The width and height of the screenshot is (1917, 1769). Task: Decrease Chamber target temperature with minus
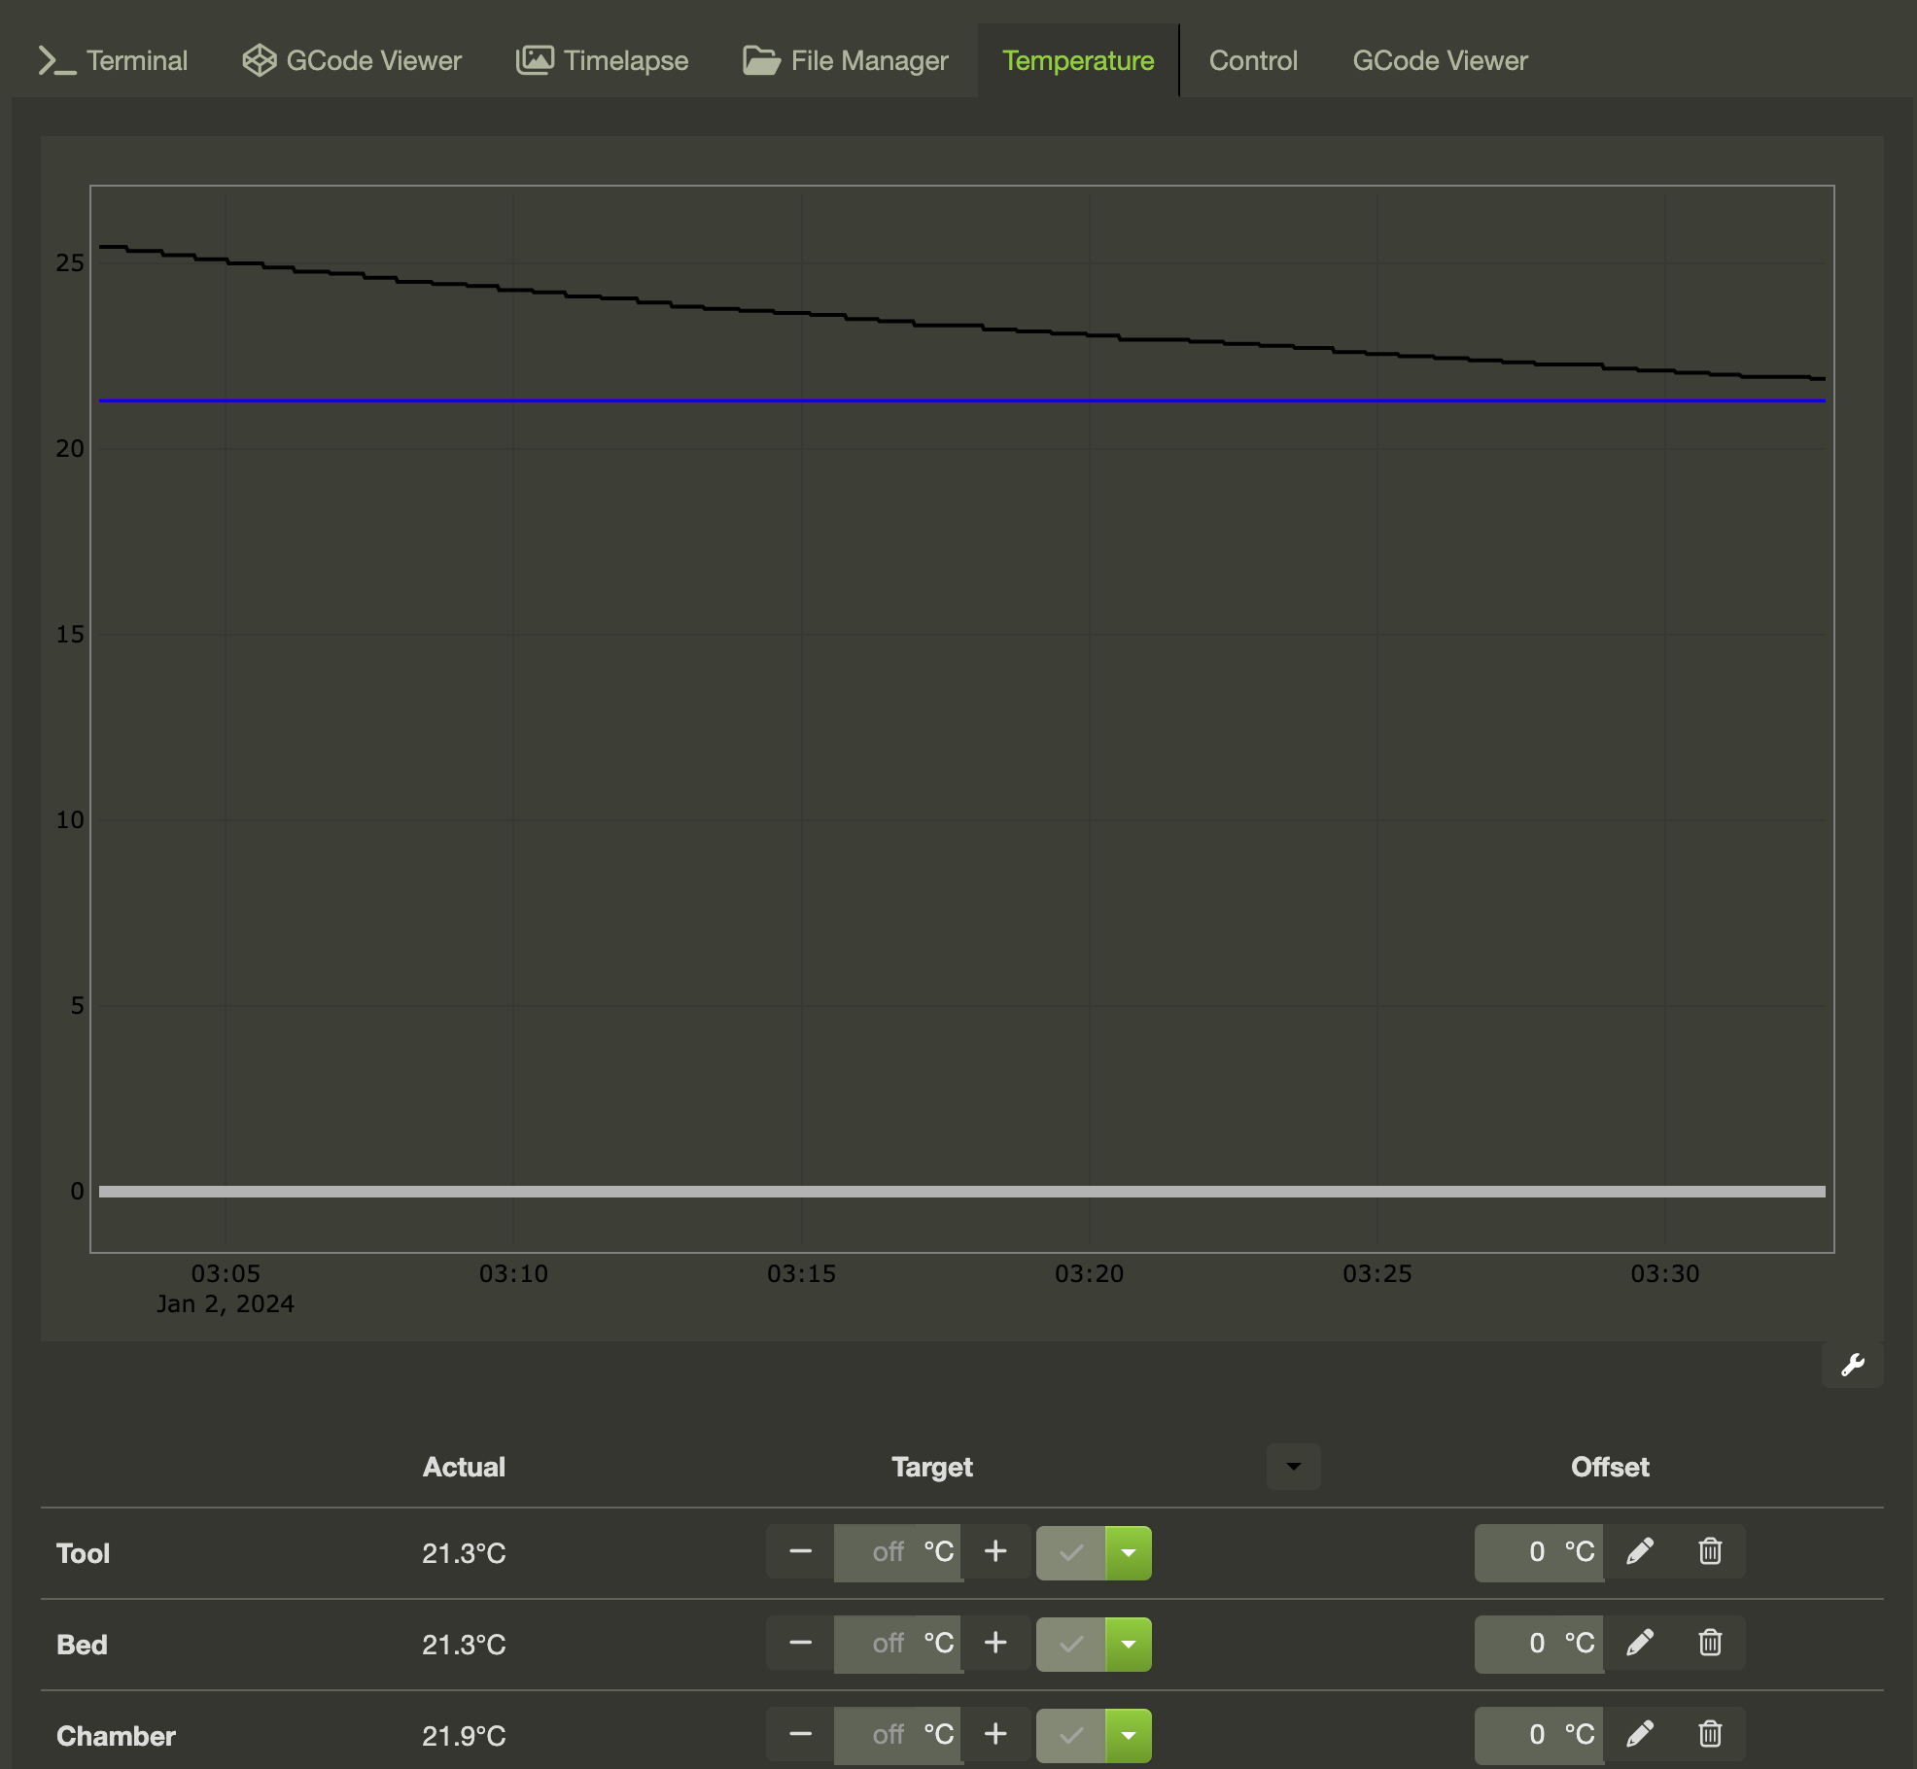tap(800, 1734)
